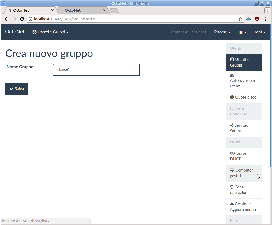Click the Crea nuovo gruppo heading
The height and width of the screenshot is (225, 272).
click(x=49, y=53)
